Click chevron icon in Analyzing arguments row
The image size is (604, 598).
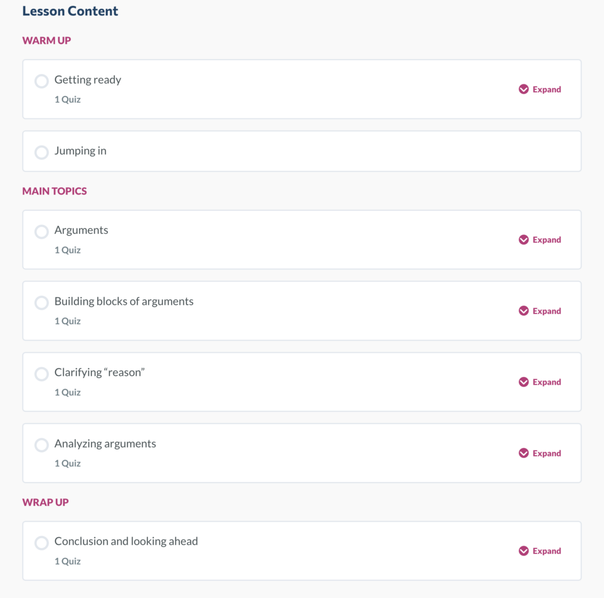pyautogui.click(x=524, y=453)
